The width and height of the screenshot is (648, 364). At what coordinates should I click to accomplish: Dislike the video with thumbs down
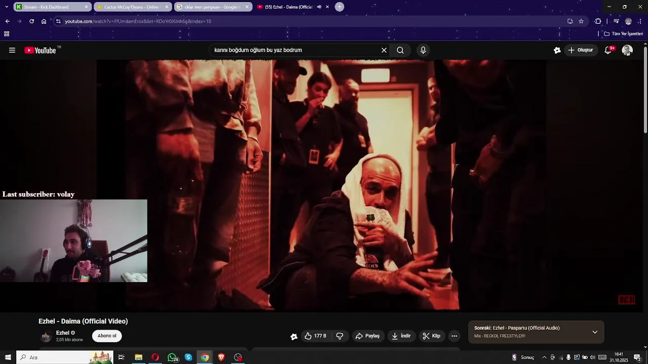click(x=340, y=336)
